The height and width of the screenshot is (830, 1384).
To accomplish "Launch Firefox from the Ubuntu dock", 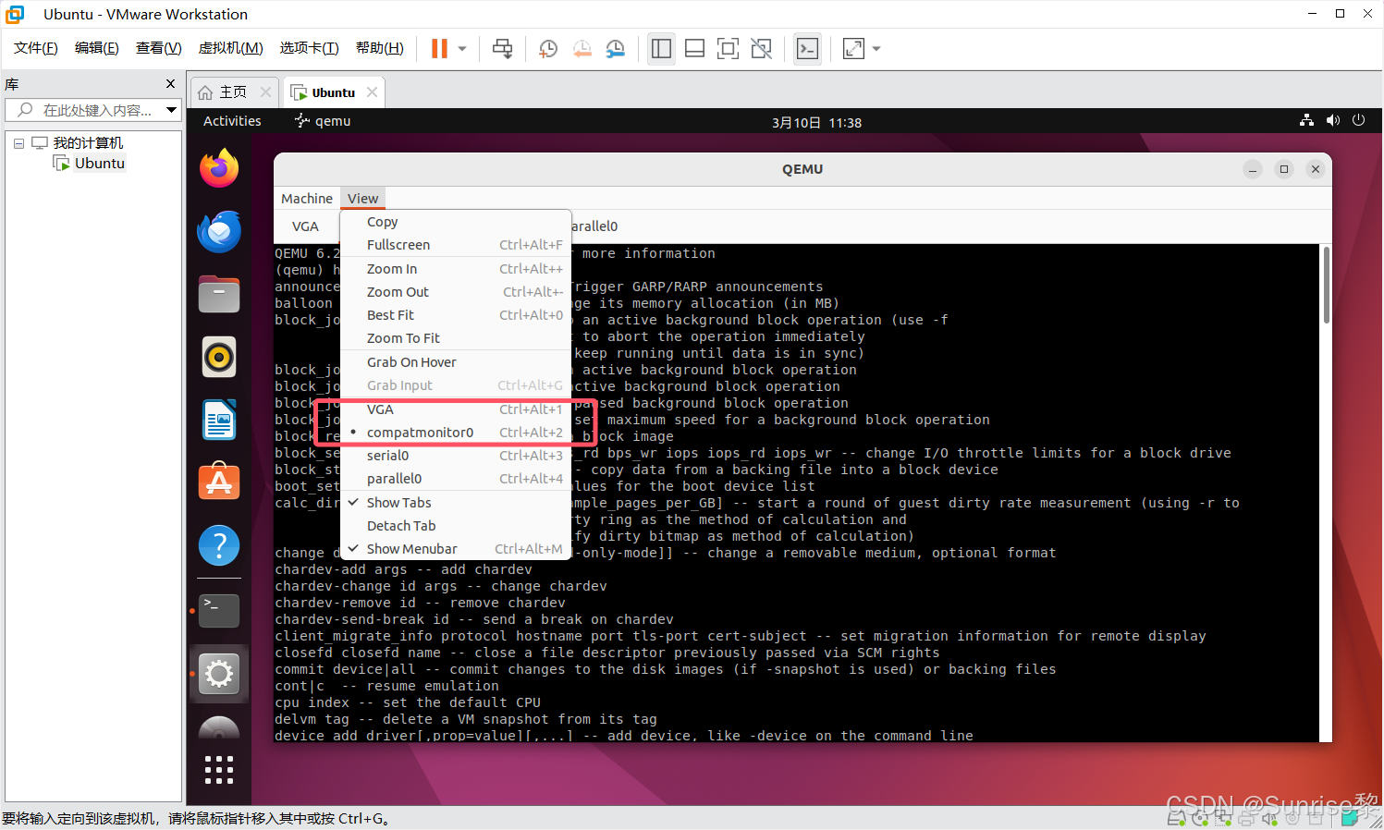I will point(219,168).
